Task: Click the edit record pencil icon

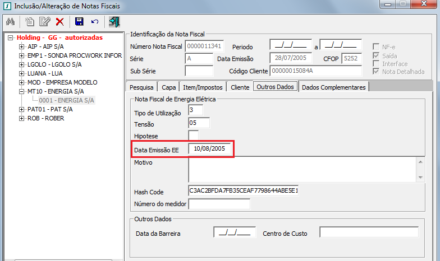Action: [44, 22]
